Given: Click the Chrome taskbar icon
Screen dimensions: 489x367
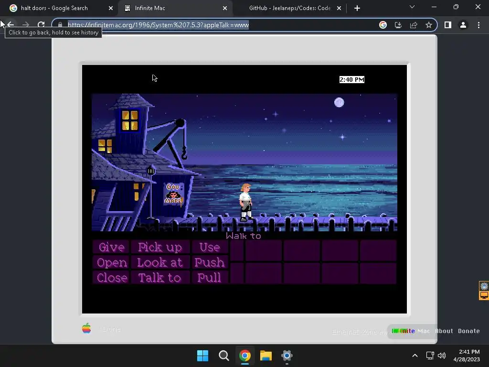Looking at the screenshot, I should [x=245, y=356].
